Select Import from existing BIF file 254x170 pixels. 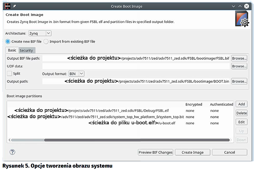click(x=46, y=41)
